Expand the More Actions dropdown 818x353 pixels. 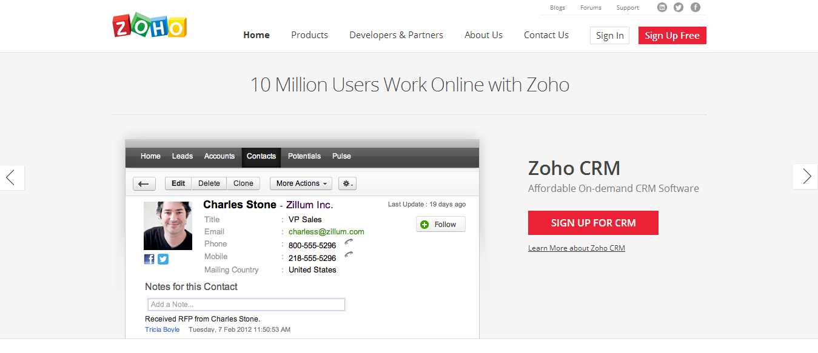point(301,183)
